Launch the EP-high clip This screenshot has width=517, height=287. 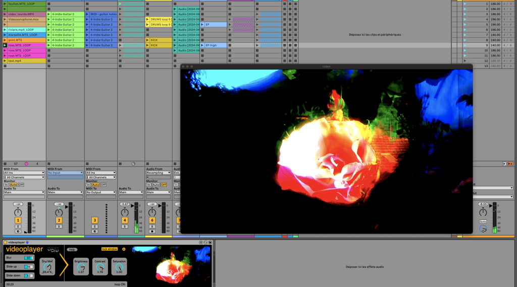click(x=202, y=45)
